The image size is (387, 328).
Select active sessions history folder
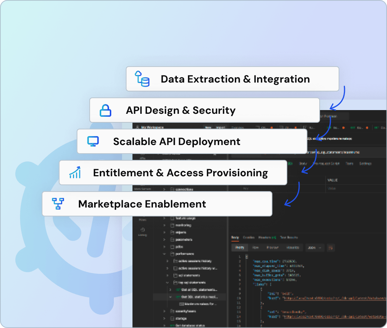[192, 261]
